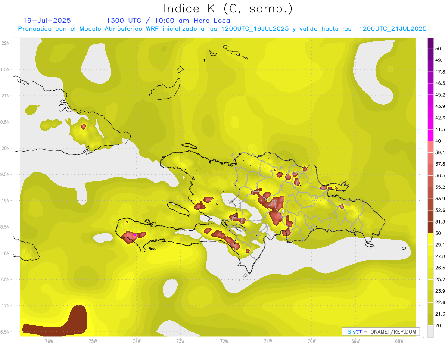This screenshot has height=346, width=448.
Task: Click the red K-index spot over eastern Cuba
Action: 84,127
